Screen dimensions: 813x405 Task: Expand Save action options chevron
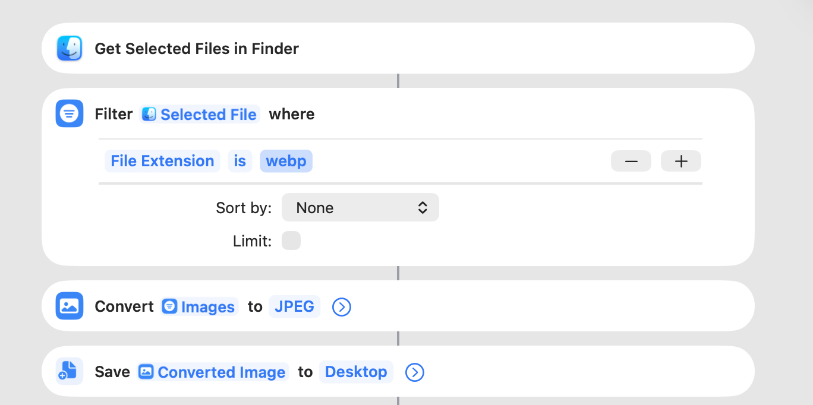coord(414,372)
